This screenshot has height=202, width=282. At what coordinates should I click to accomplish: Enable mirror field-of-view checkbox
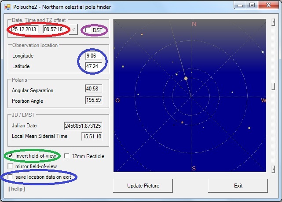10,166
